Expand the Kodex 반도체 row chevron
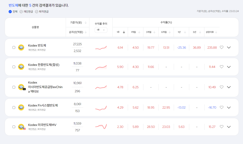 (x=229, y=47)
